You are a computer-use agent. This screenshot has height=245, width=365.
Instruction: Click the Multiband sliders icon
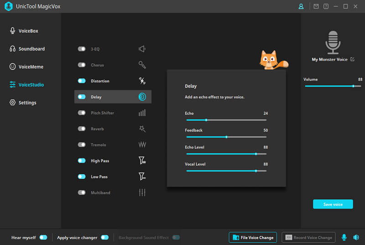click(x=142, y=193)
